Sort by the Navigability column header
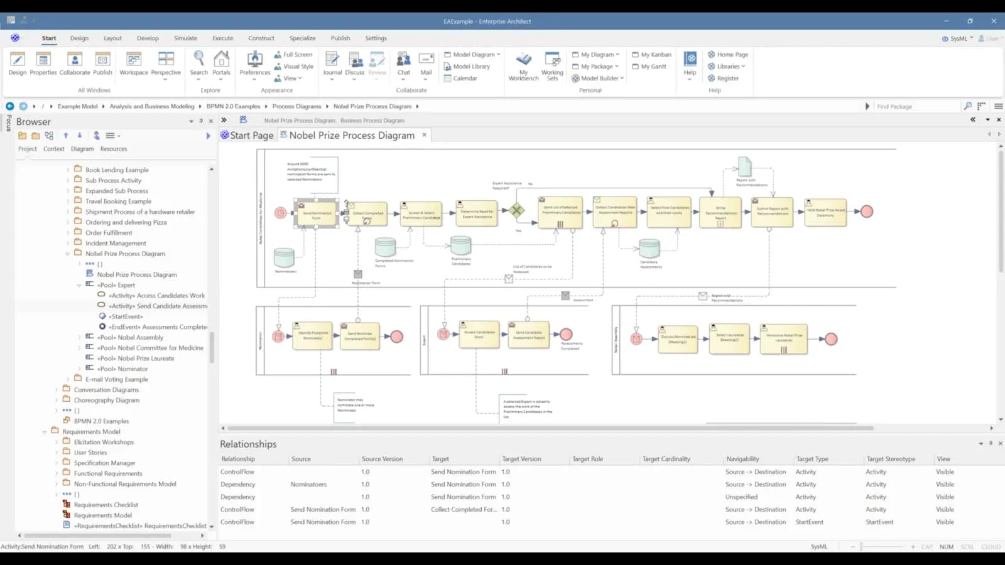This screenshot has width=1005, height=565. click(742, 459)
